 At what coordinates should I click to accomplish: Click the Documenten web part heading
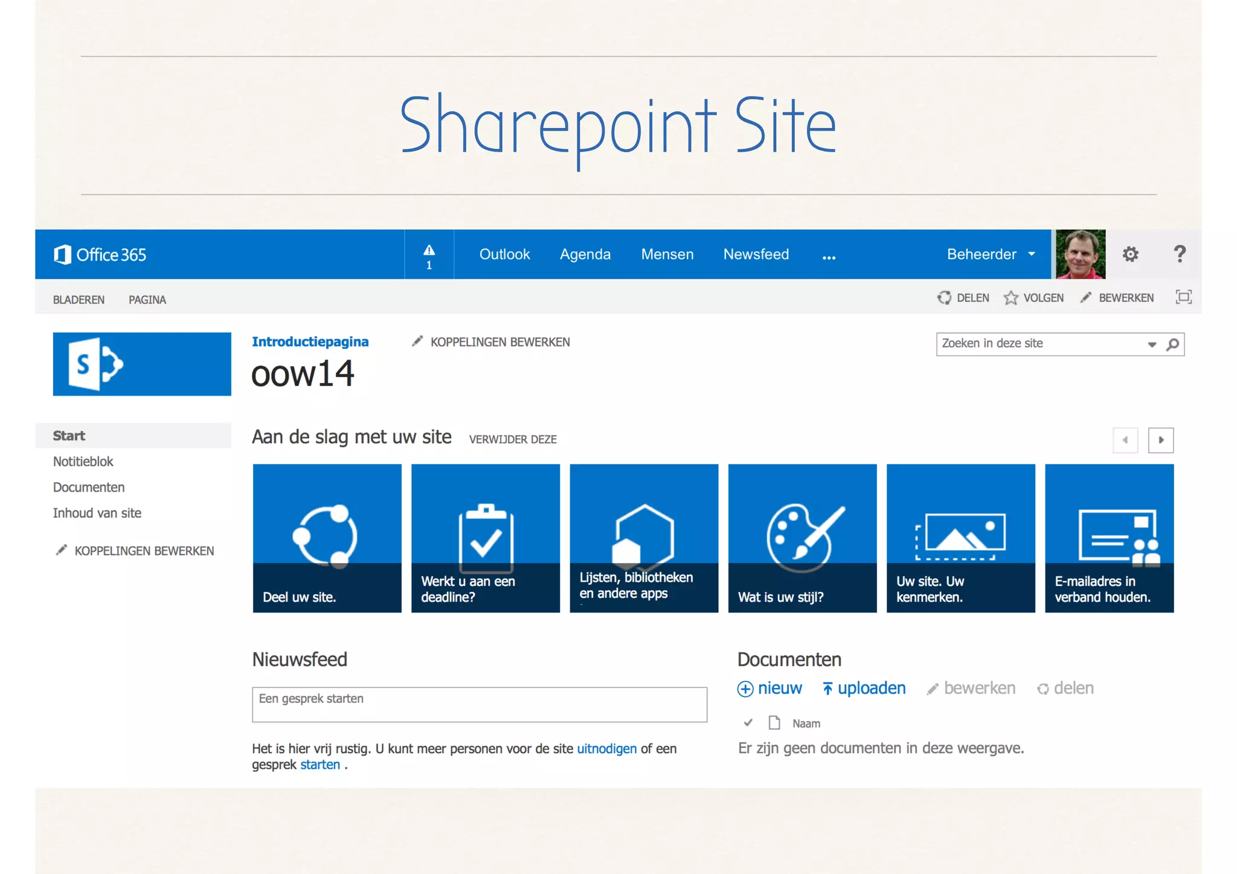point(789,659)
